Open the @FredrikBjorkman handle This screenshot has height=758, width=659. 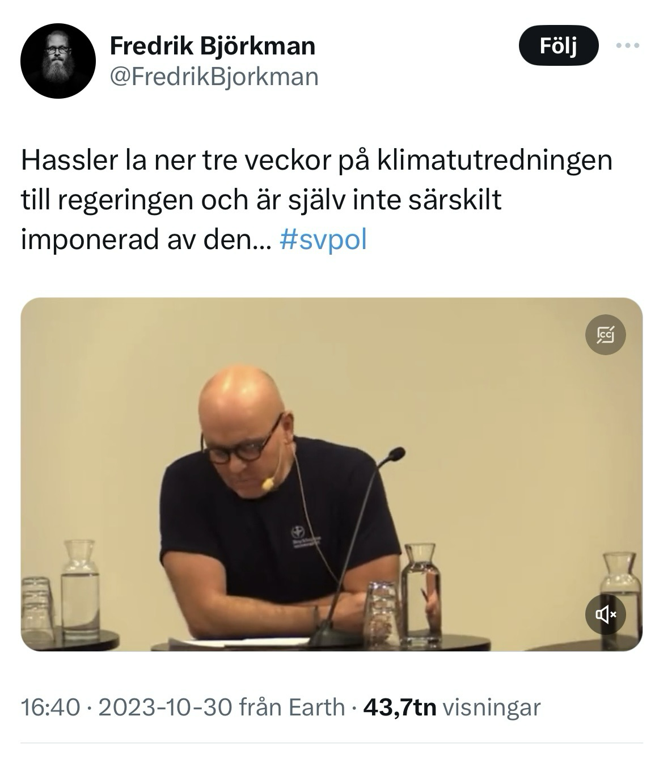tap(214, 77)
